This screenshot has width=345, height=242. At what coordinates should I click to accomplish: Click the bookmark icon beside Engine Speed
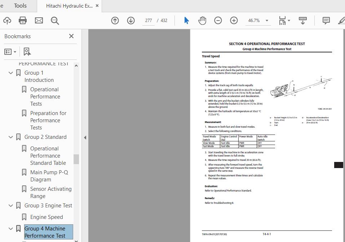pyautogui.click(x=24, y=217)
